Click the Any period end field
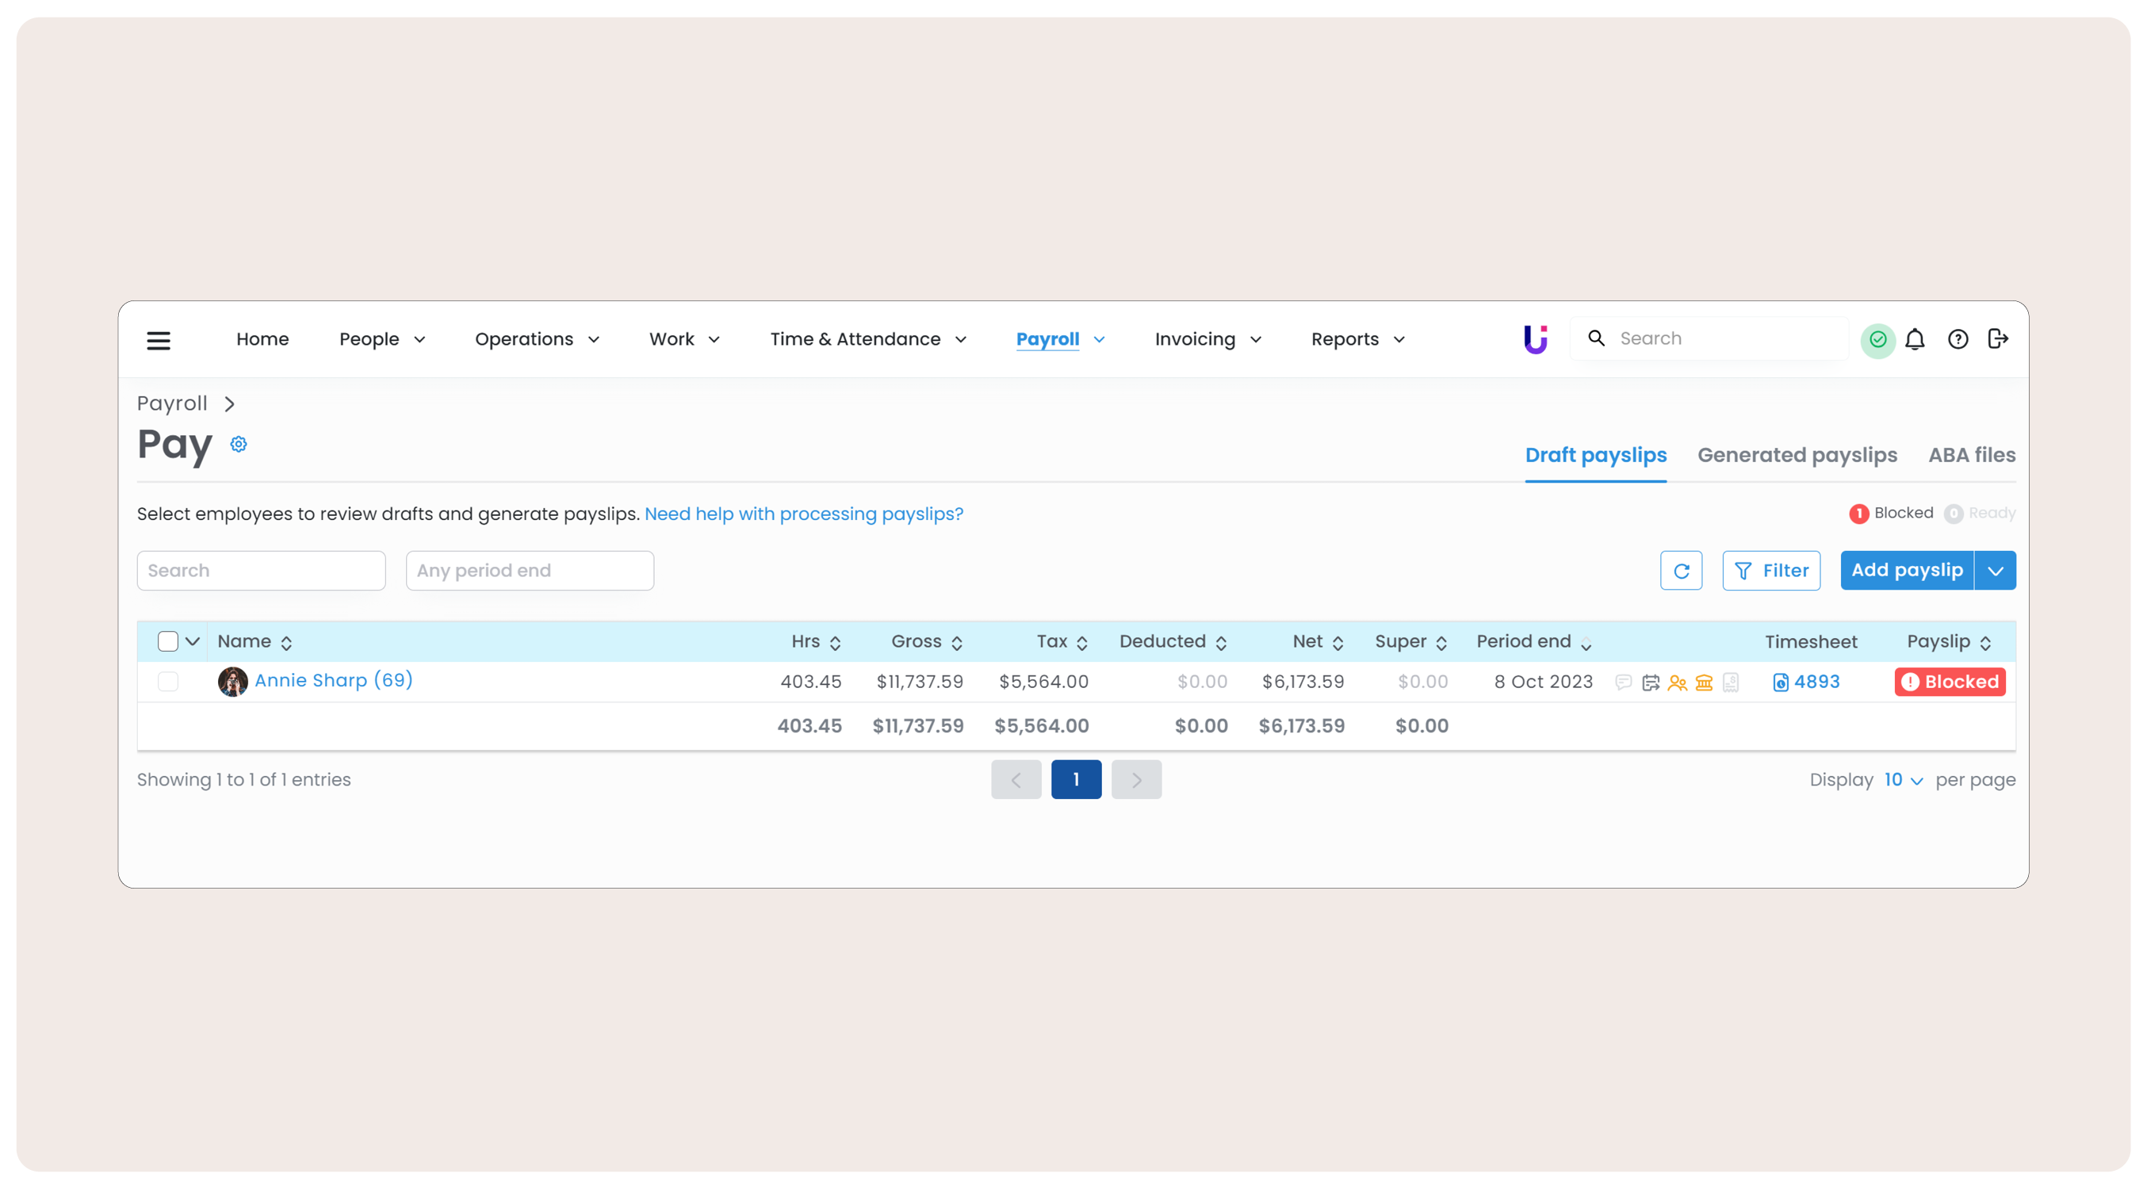The image size is (2147, 1189). pyautogui.click(x=530, y=571)
